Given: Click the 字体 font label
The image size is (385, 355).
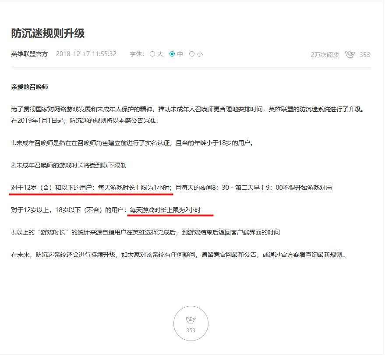Looking at the screenshot, I should (138, 54).
